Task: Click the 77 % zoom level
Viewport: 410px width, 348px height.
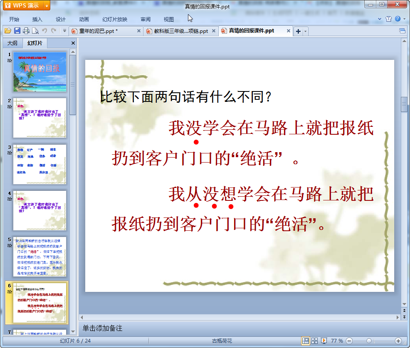Action: click(337, 341)
